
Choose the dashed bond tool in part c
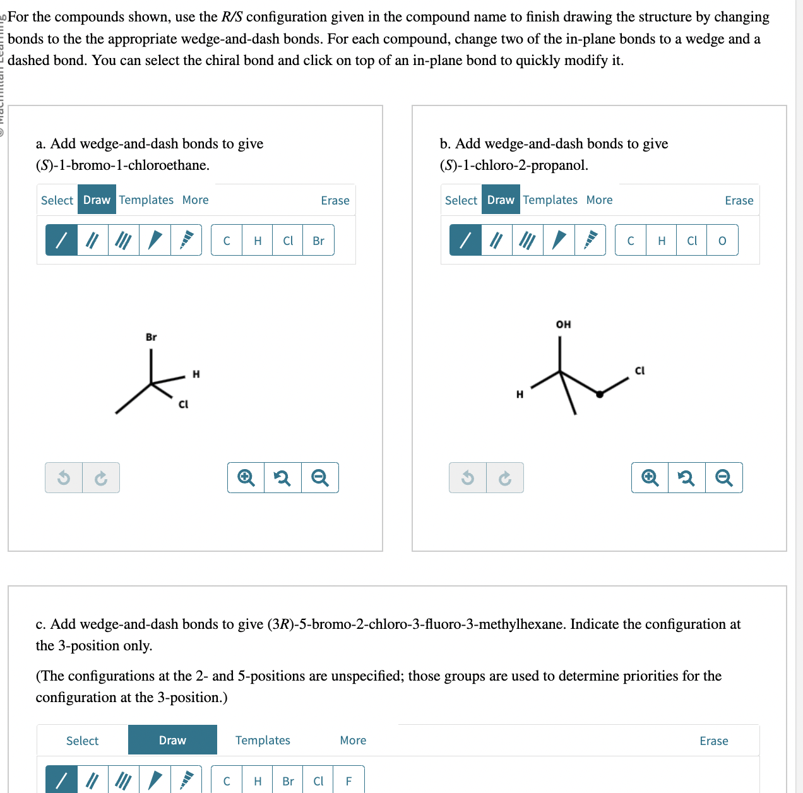click(x=186, y=780)
